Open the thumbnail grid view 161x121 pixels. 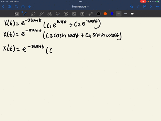point(10,7)
